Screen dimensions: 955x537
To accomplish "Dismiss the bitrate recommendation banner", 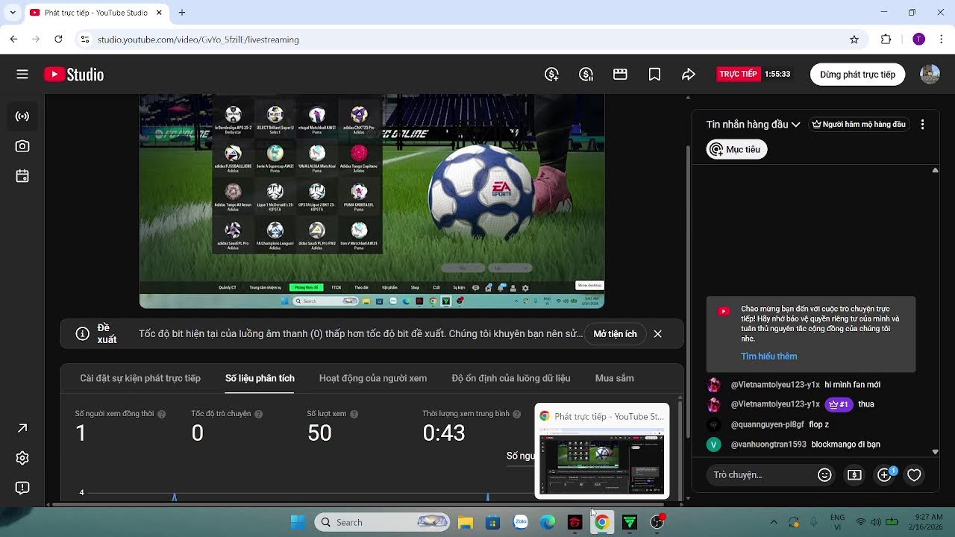I will (x=657, y=334).
